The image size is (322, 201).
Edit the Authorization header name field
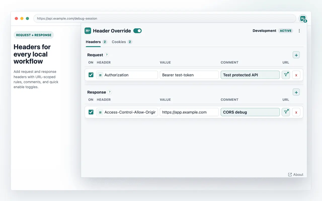click(x=127, y=75)
